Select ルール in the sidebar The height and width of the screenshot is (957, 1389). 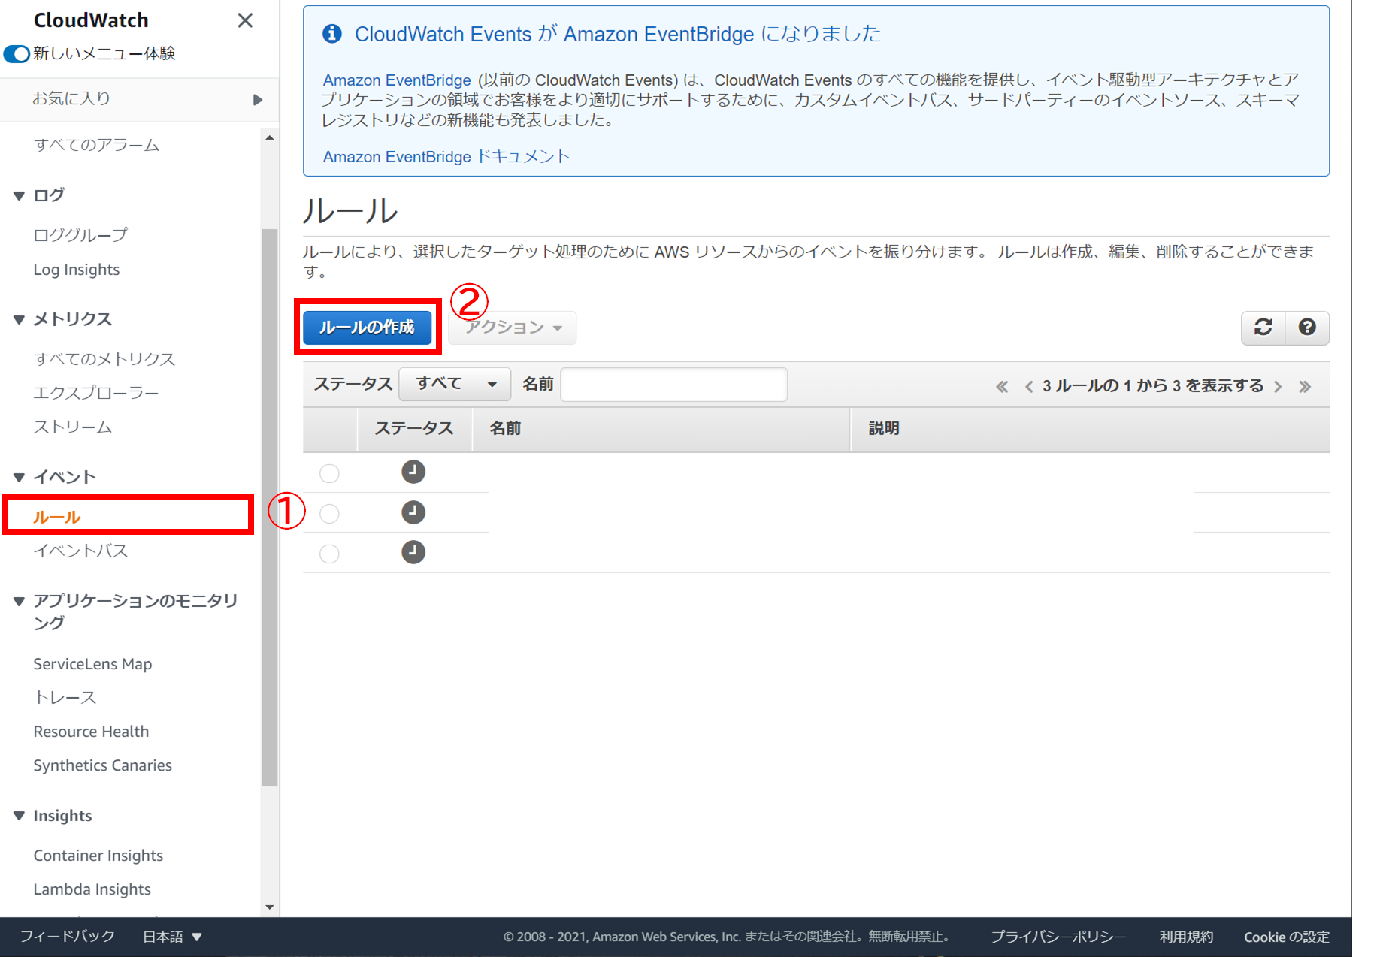point(56,517)
